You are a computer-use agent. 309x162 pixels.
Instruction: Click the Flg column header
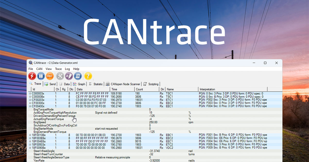point(64,89)
